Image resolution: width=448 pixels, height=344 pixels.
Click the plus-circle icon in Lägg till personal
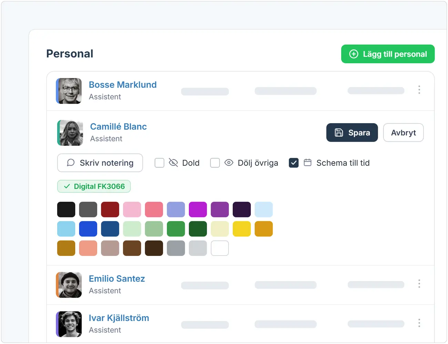[x=354, y=54]
